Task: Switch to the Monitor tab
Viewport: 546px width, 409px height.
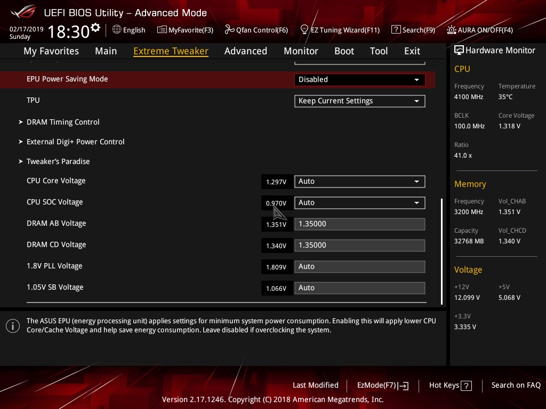Action: (301, 51)
